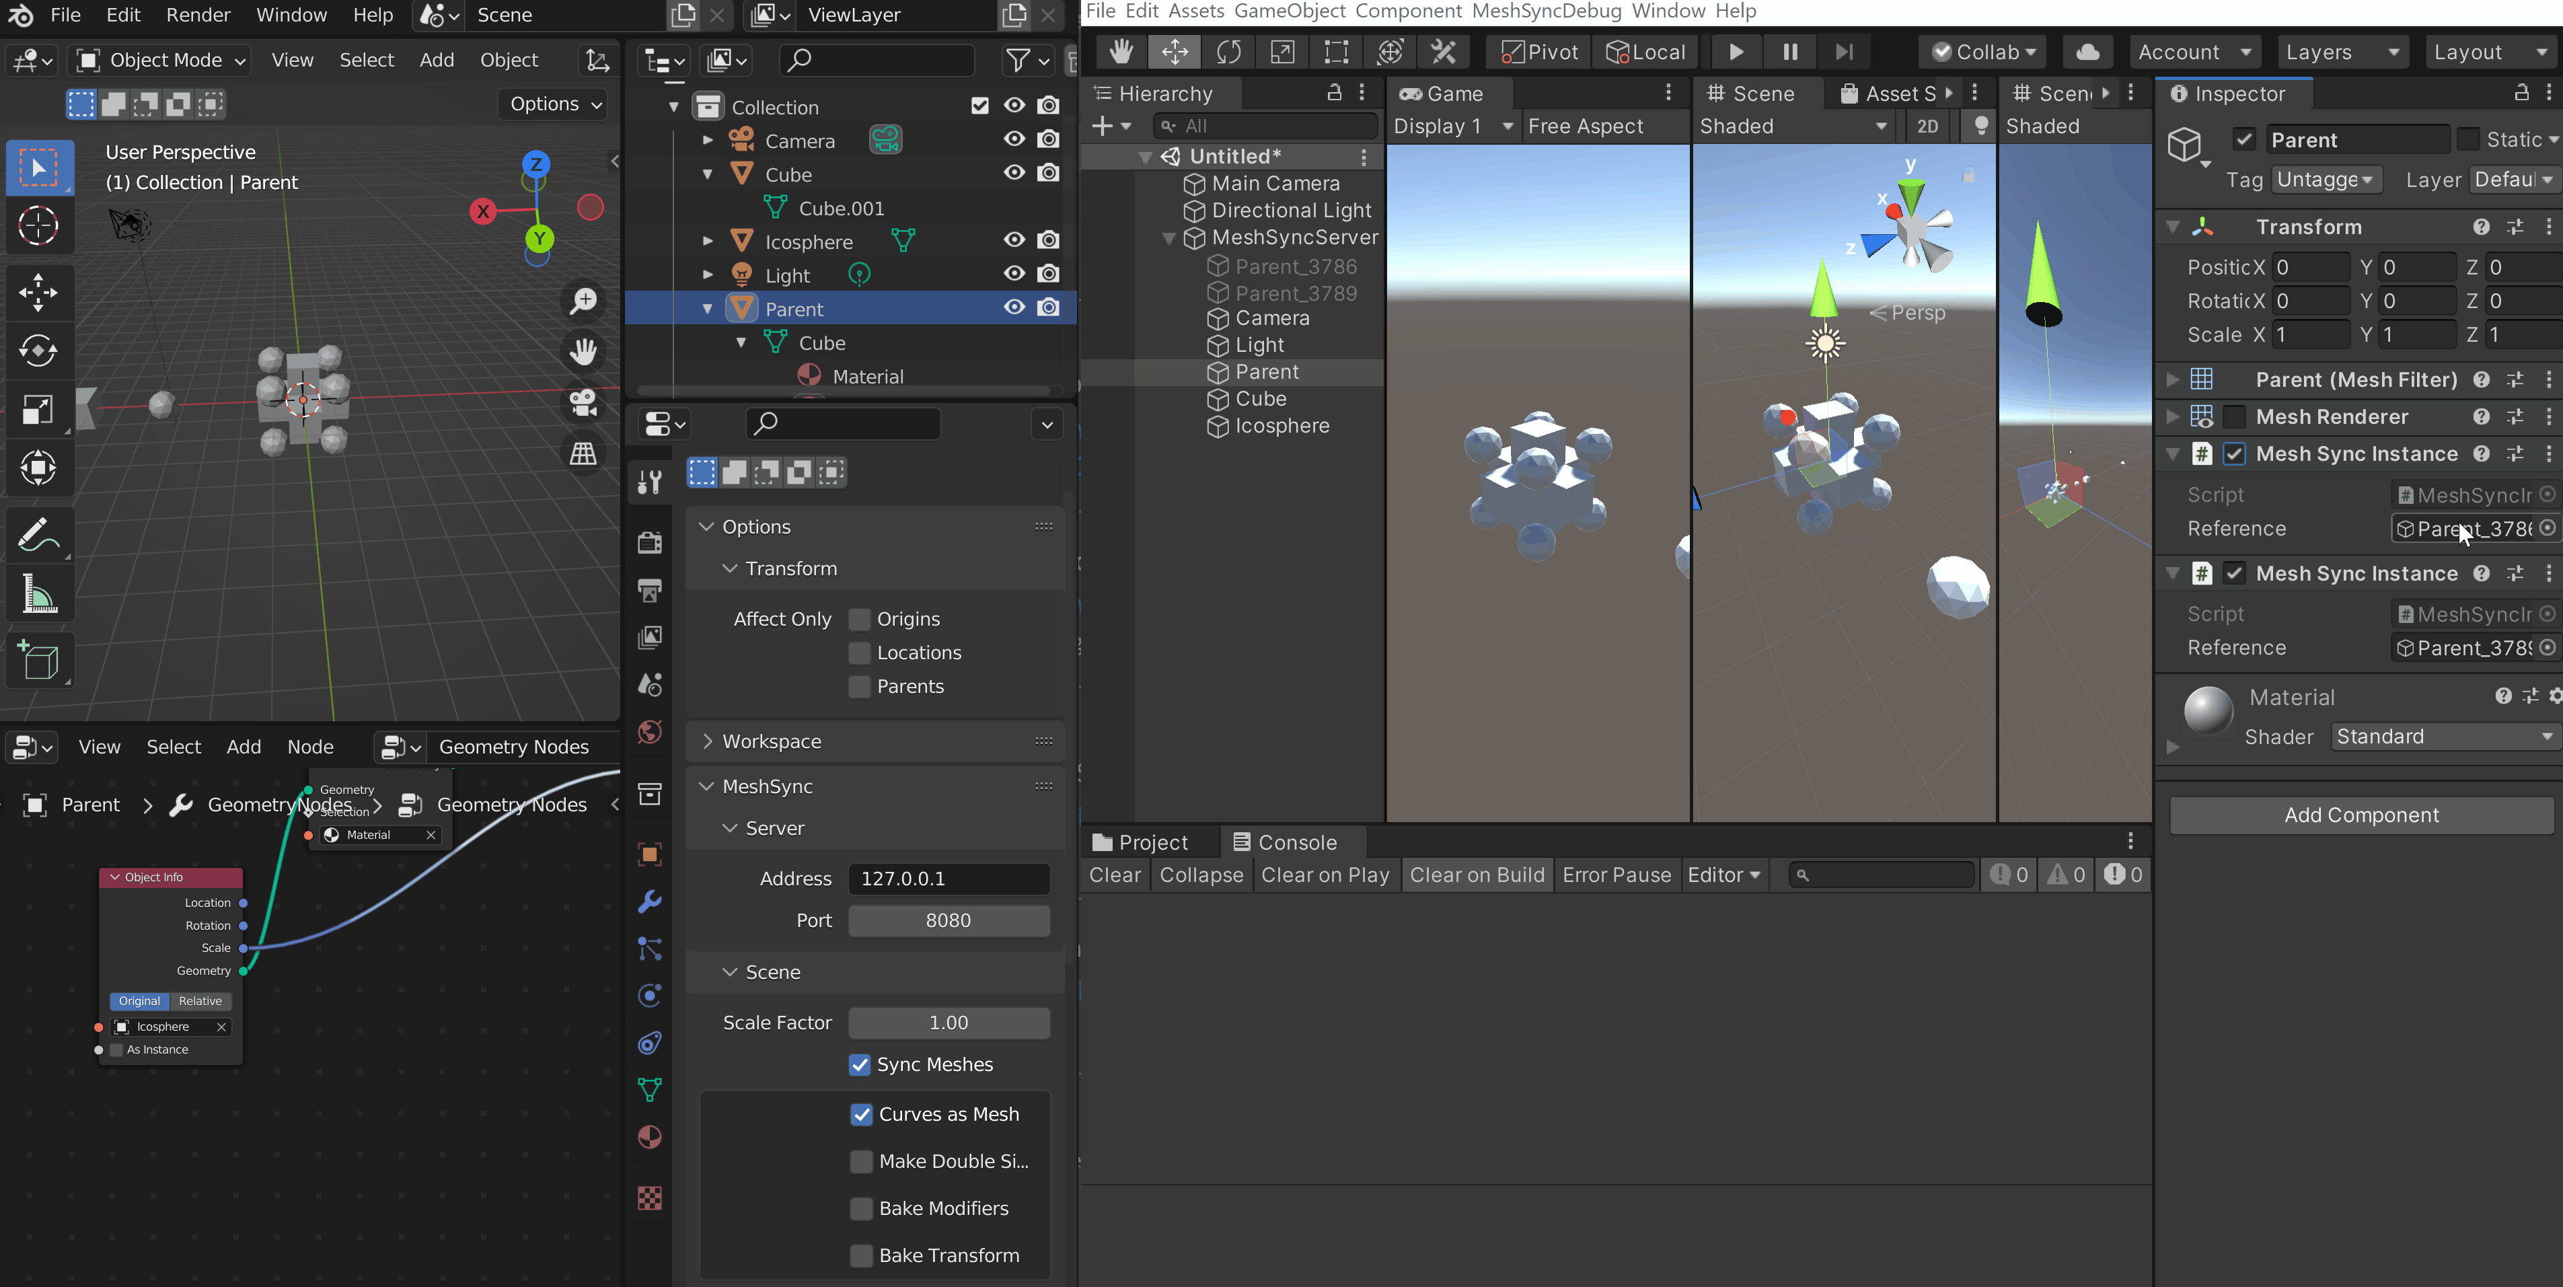
Task: Toggle visibility of the Light object in outliner
Action: coord(1014,274)
